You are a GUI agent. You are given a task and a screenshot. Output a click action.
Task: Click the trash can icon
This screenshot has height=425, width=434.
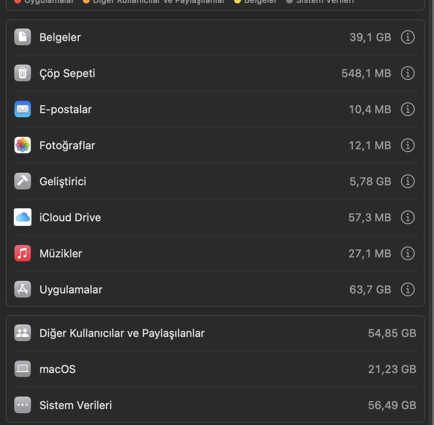click(23, 73)
